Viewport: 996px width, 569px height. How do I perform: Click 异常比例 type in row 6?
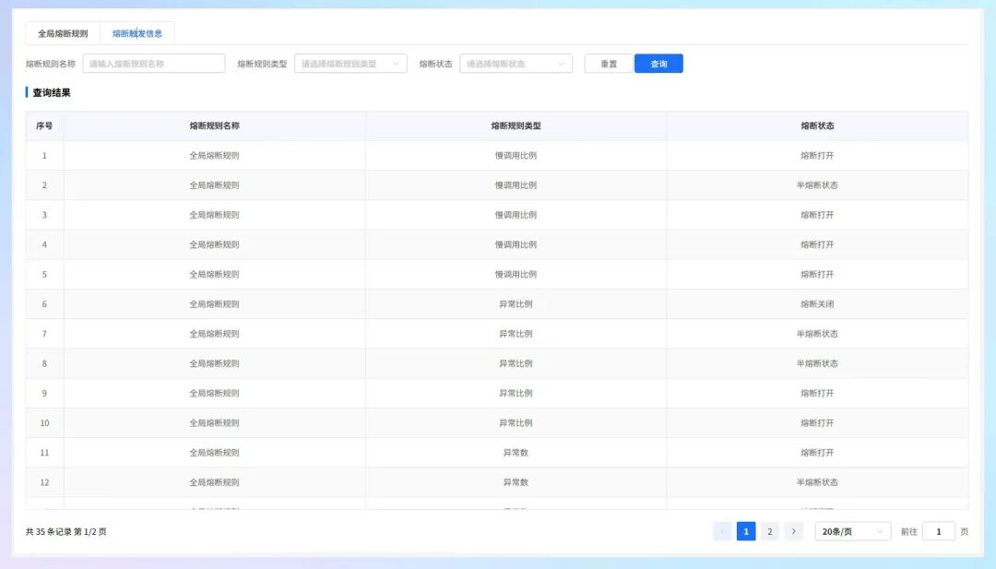[516, 304]
